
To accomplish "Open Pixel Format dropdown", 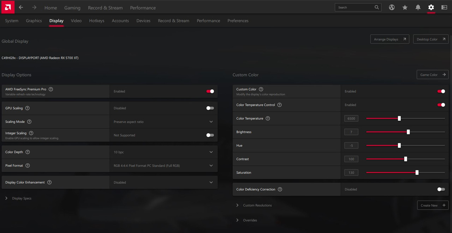I will [163, 165].
